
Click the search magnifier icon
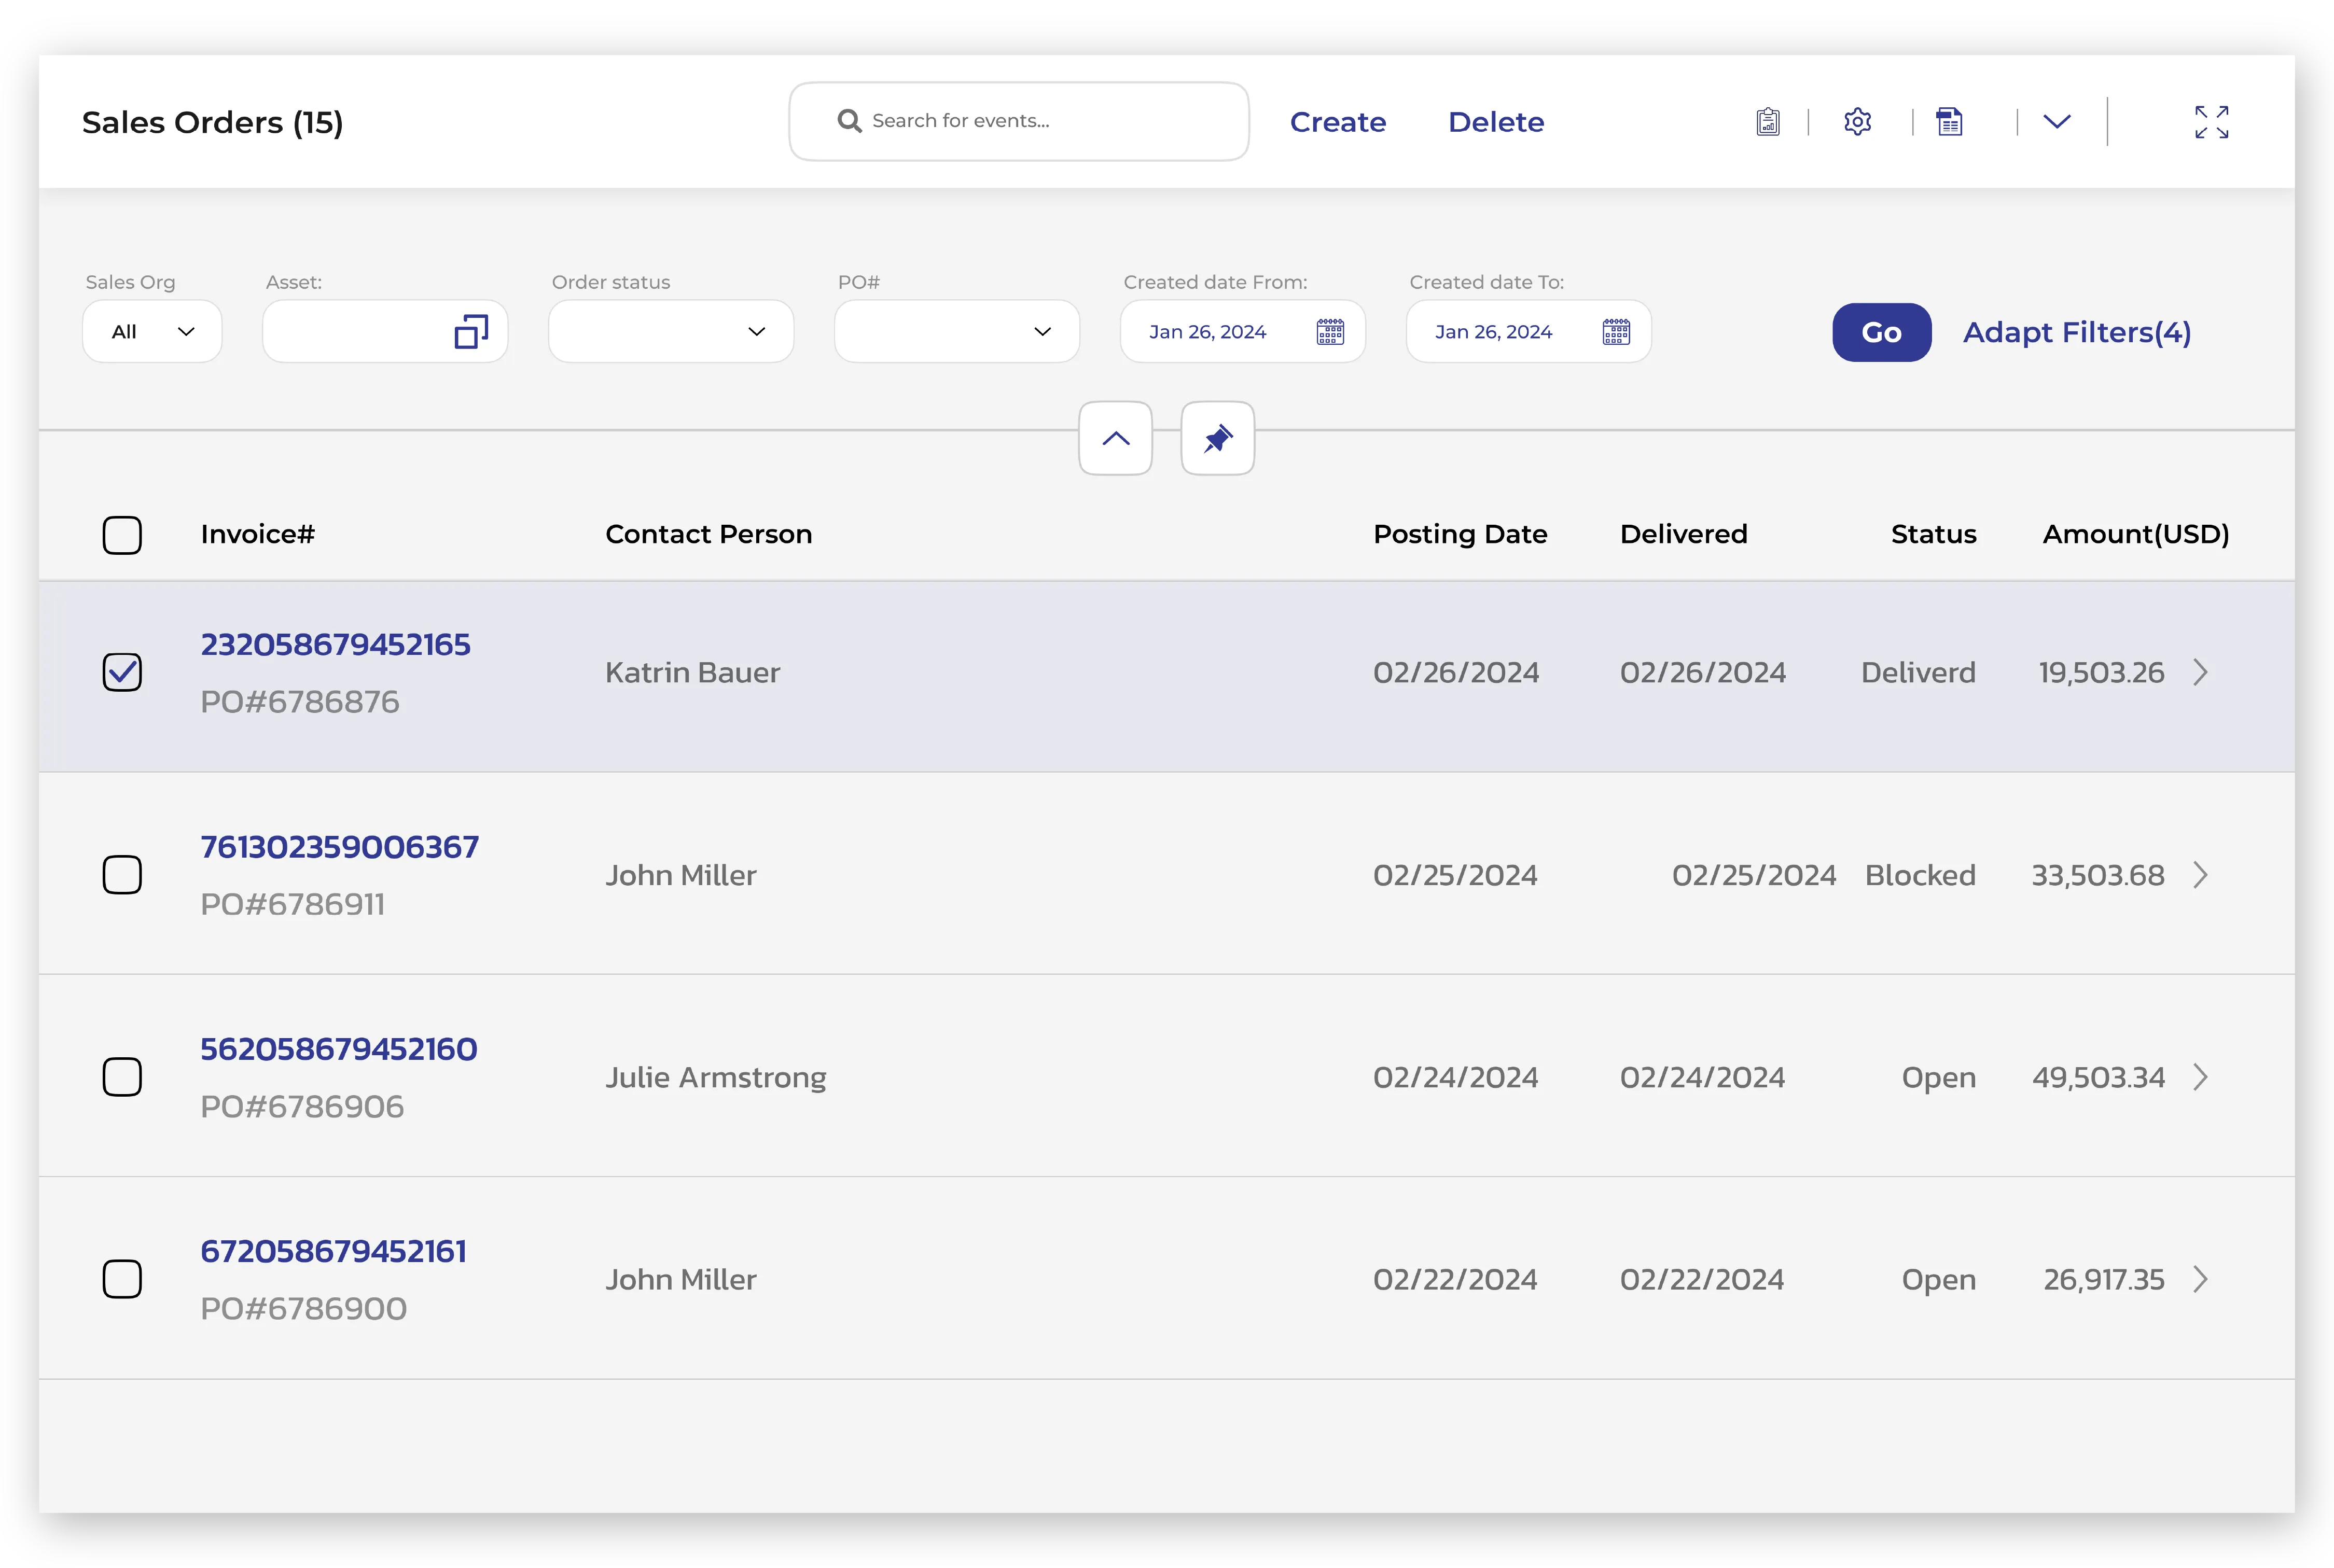849,121
